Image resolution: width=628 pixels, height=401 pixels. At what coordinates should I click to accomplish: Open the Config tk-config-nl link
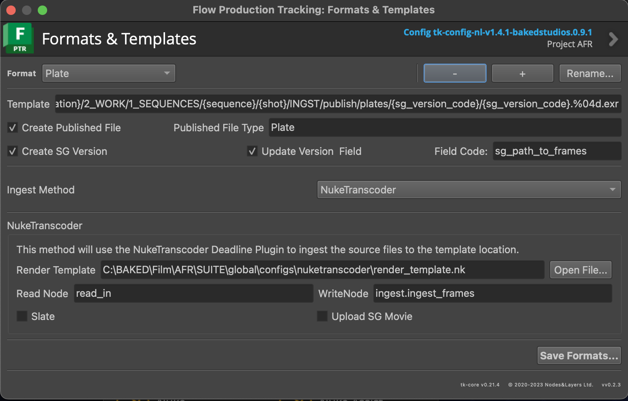point(498,32)
